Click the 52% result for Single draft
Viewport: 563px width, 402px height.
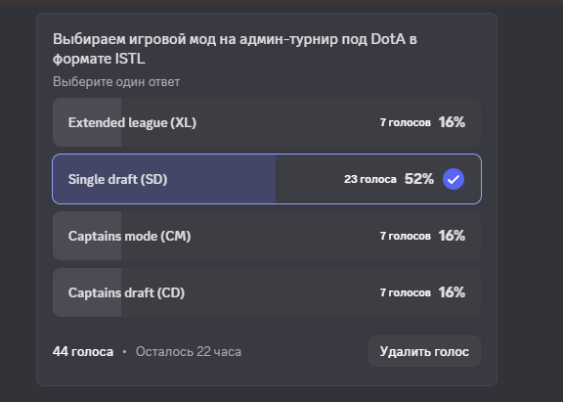coord(419,179)
